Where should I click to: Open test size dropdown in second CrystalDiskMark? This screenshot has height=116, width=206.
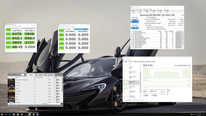(x=71, y=29)
